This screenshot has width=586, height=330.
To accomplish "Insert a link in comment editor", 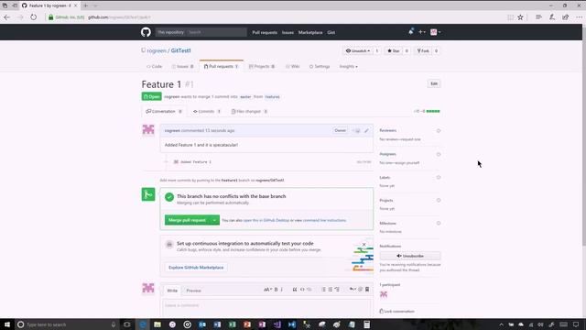I will point(309,290).
